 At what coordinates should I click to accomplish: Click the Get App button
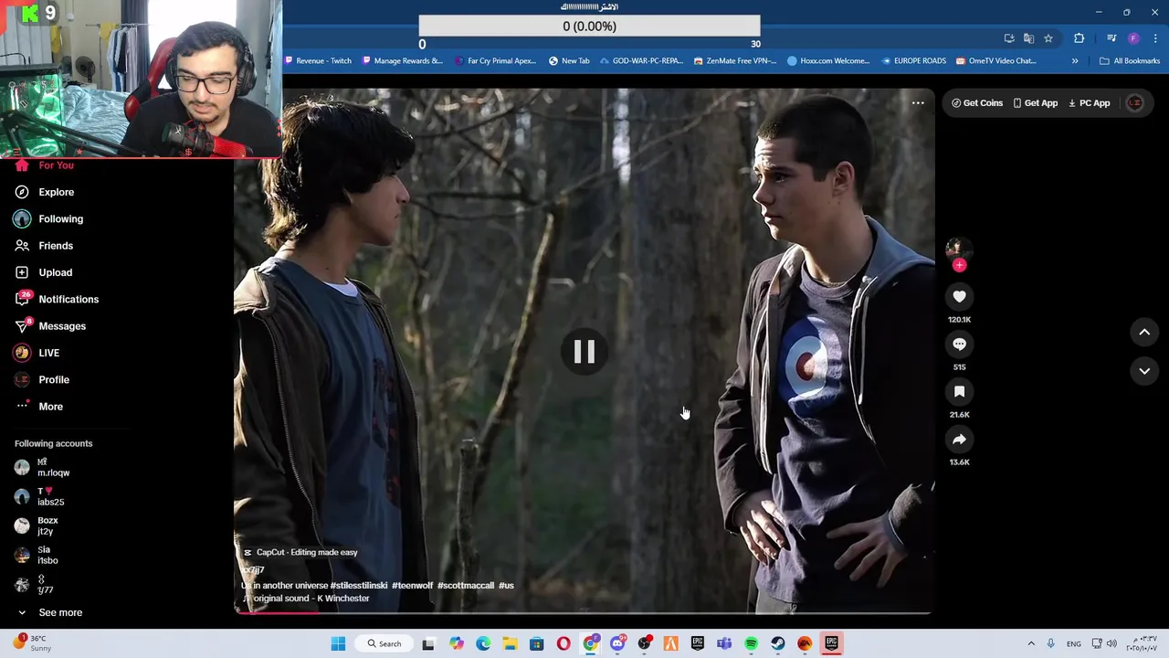pyautogui.click(x=1035, y=103)
